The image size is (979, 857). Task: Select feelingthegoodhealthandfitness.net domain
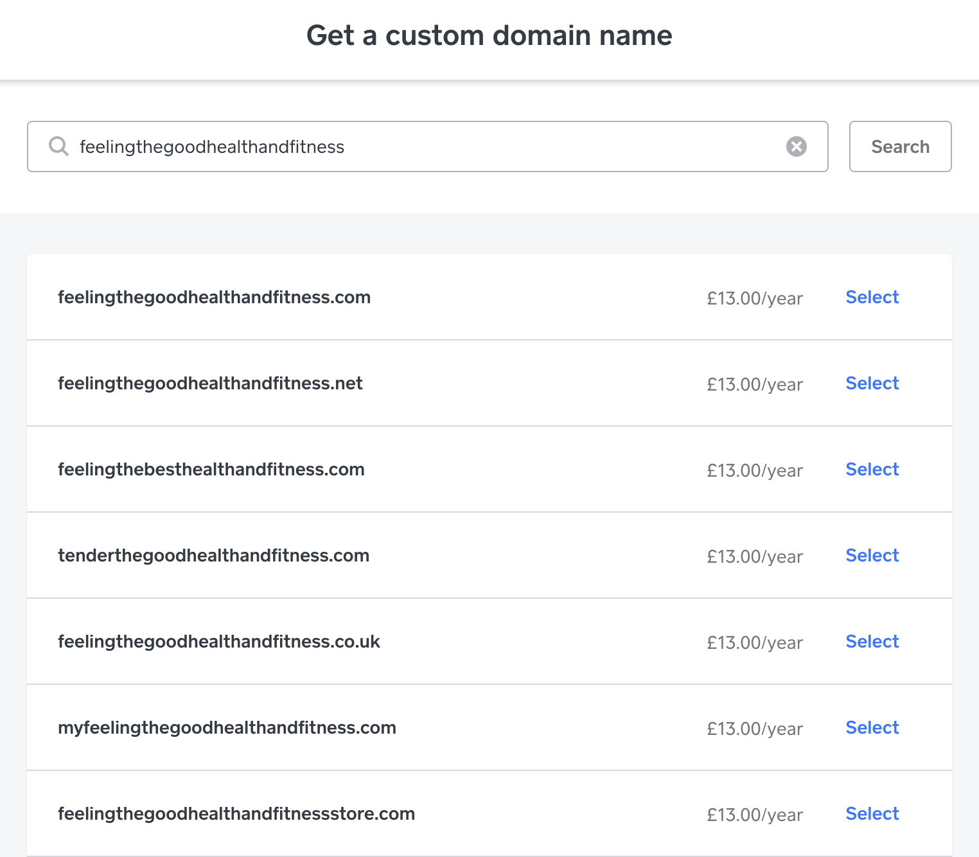click(872, 384)
